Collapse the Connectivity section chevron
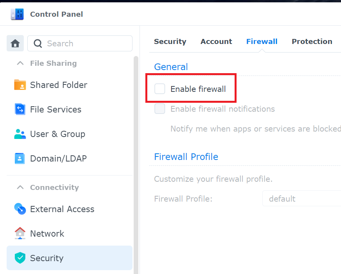The height and width of the screenshot is (274, 341). pos(20,188)
